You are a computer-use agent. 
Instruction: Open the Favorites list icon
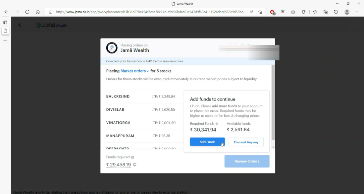pyautogui.click(x=315, y=12)
